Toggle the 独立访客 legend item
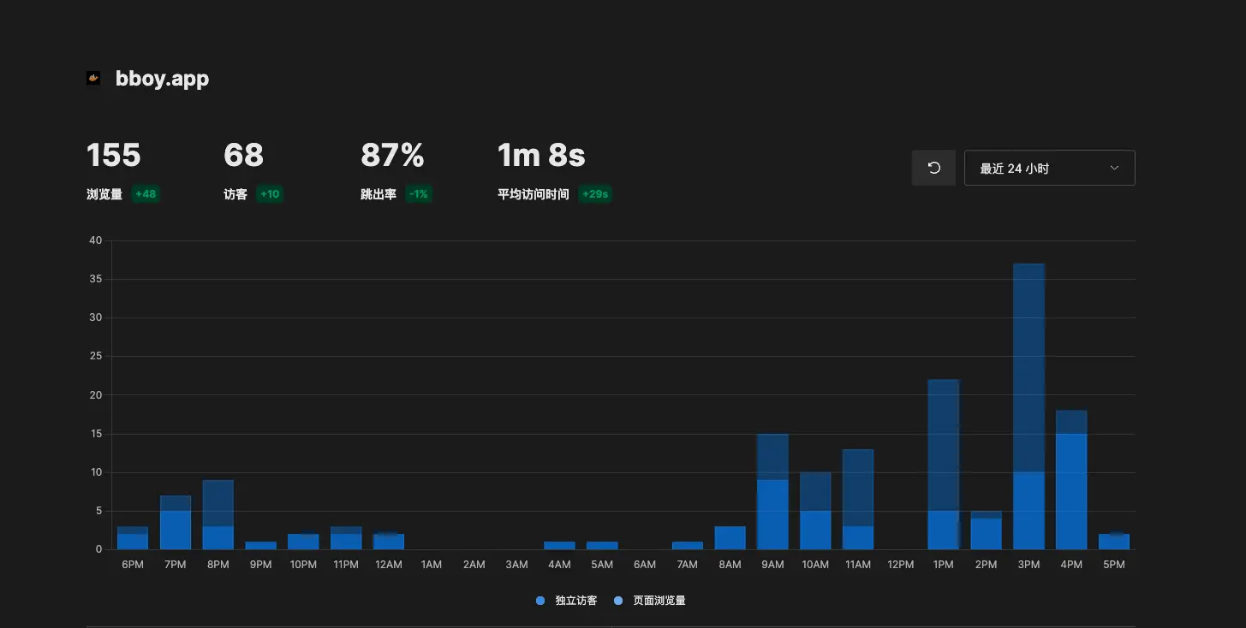Viewport: 1246px width, 628px height. pyautogui.click(x=566, y=601)
